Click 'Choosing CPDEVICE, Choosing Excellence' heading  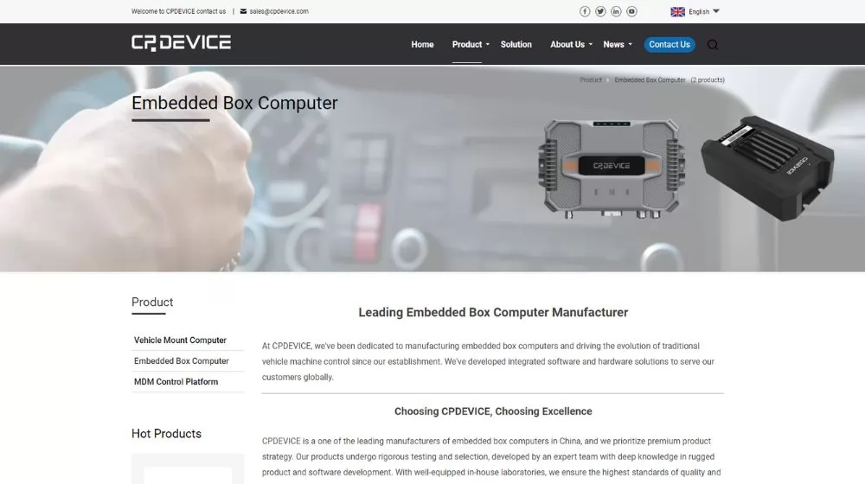493,411
